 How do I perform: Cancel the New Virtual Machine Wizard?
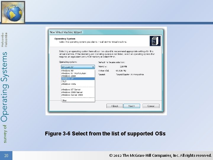[x=151, y=106]
